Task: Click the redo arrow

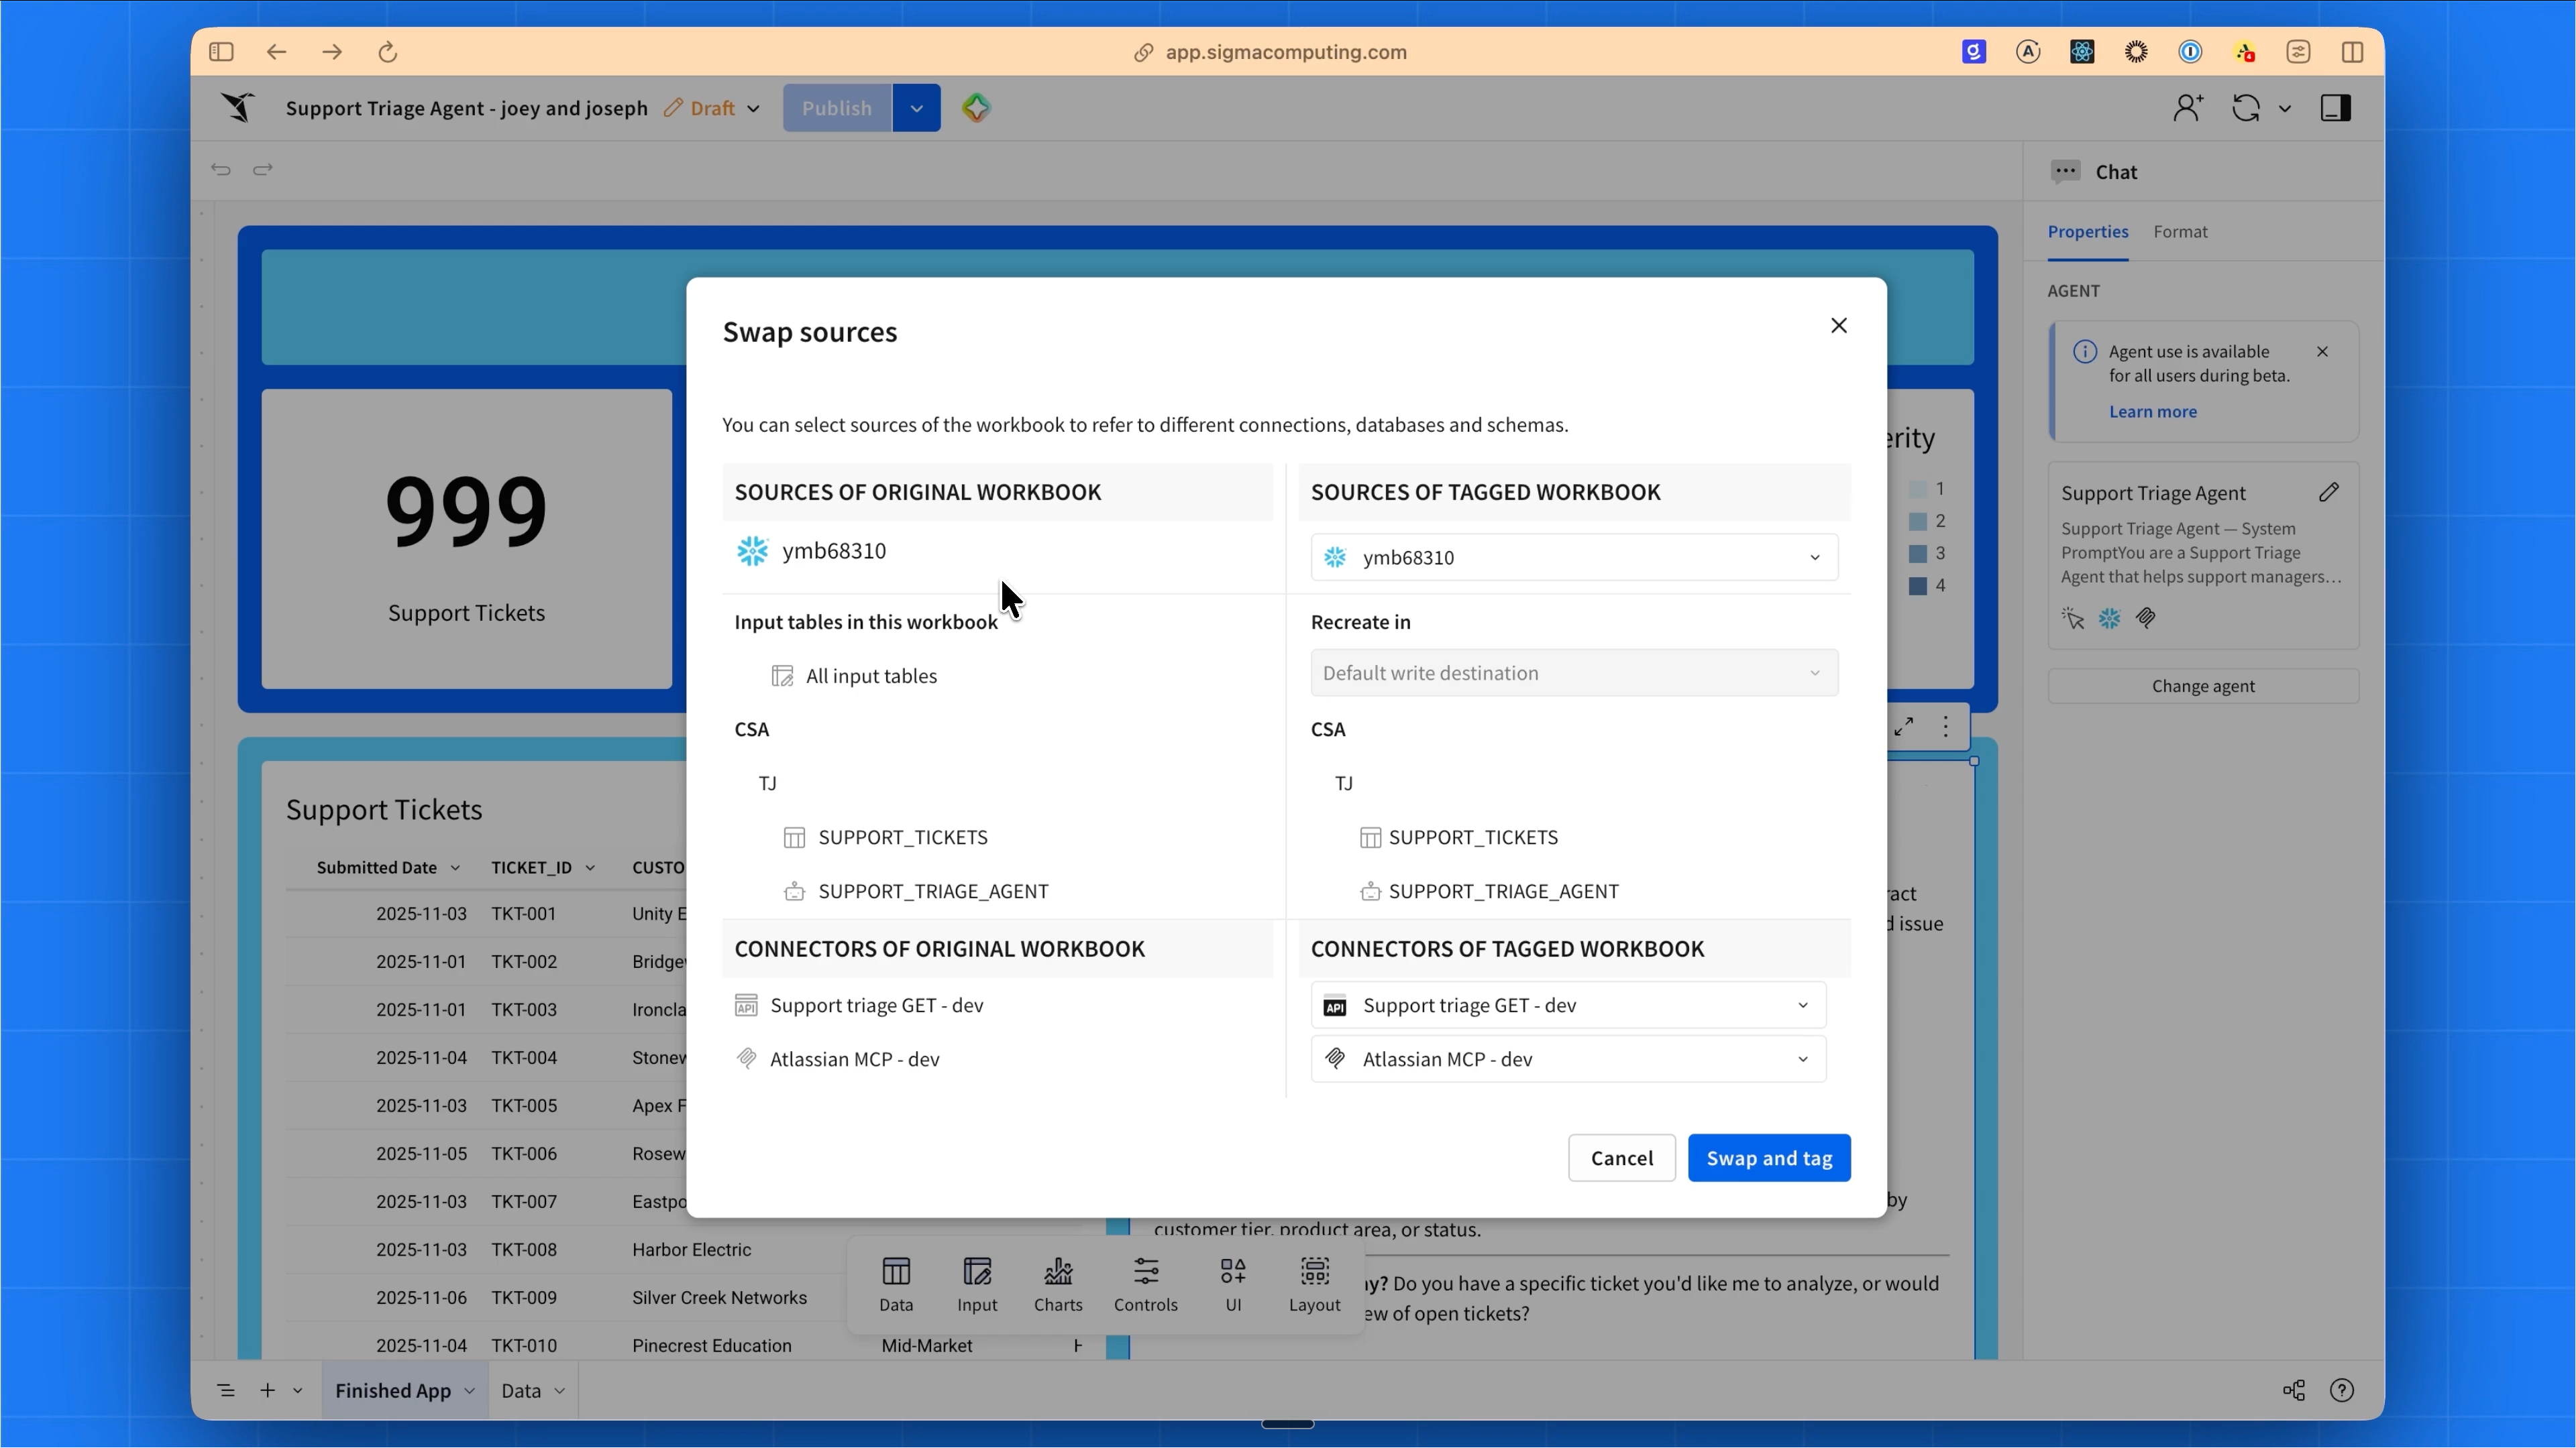Action: [263, 170]
